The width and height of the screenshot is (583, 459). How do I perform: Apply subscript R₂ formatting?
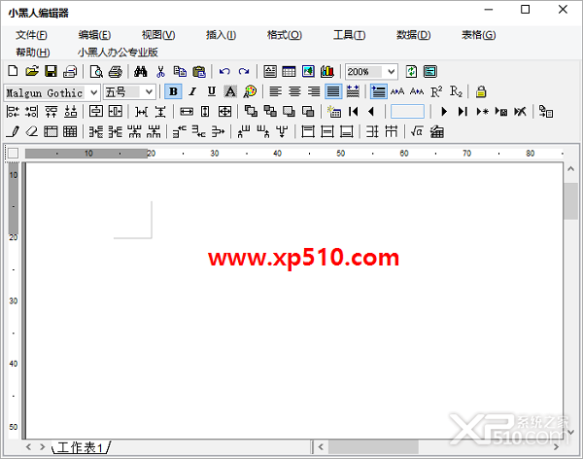pyautogui.click(x=456, y=91)
